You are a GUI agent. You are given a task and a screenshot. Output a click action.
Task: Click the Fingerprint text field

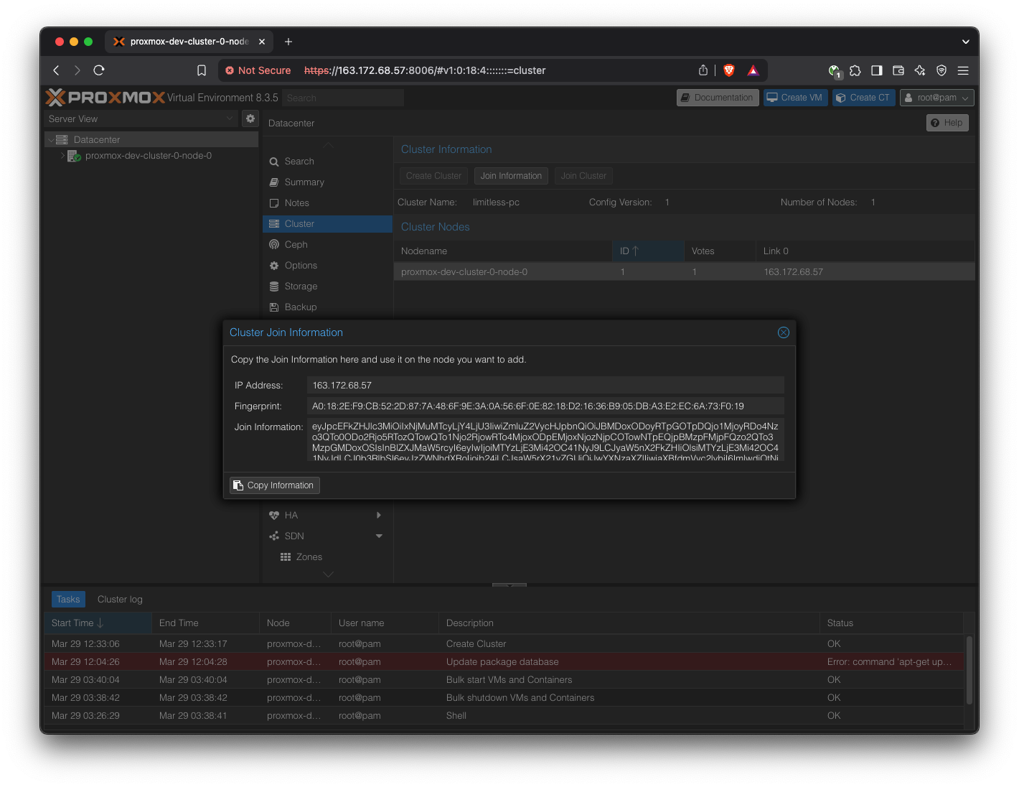[545, 406]
